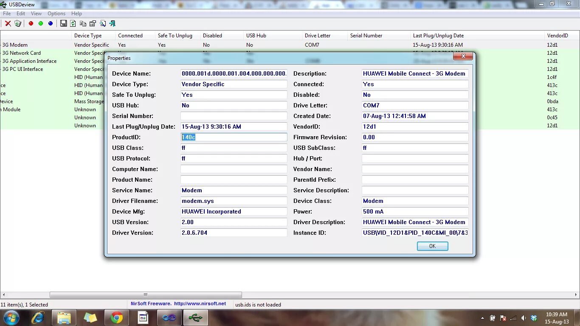Click the Power field showing 500 mA

[x=415, y=211]
